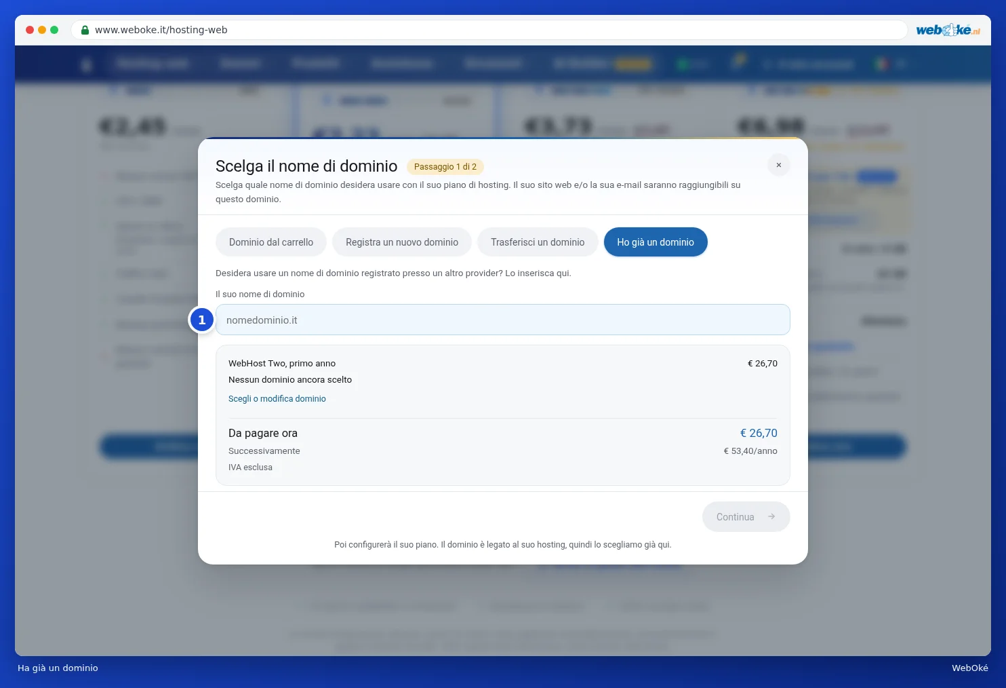Click the 'Successivamente' label
The image size is (1006, 688).
tap(264, 451)
